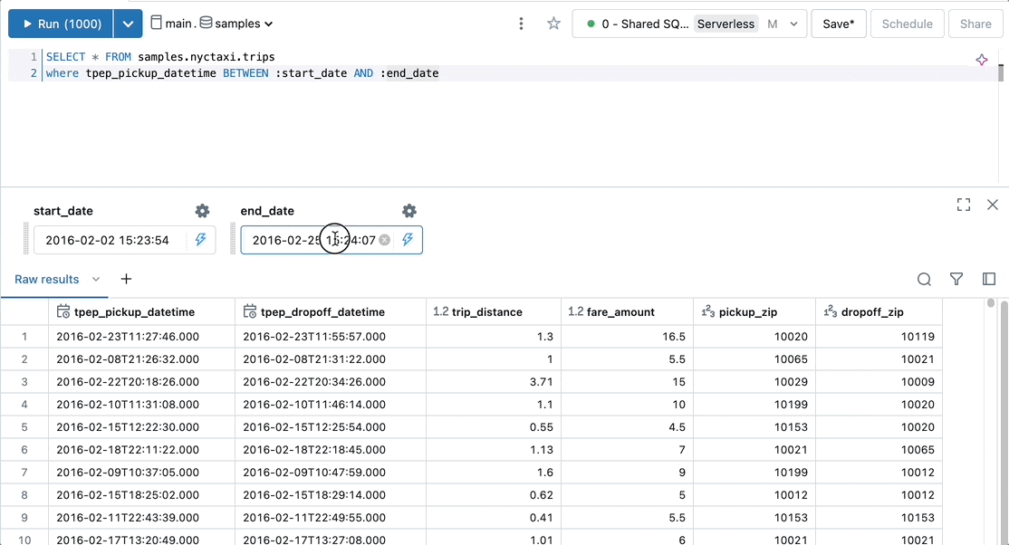Screen dimensions: 1009x545
Task: Expand the Run options dropdown arrow
Action: pos(128,24)
